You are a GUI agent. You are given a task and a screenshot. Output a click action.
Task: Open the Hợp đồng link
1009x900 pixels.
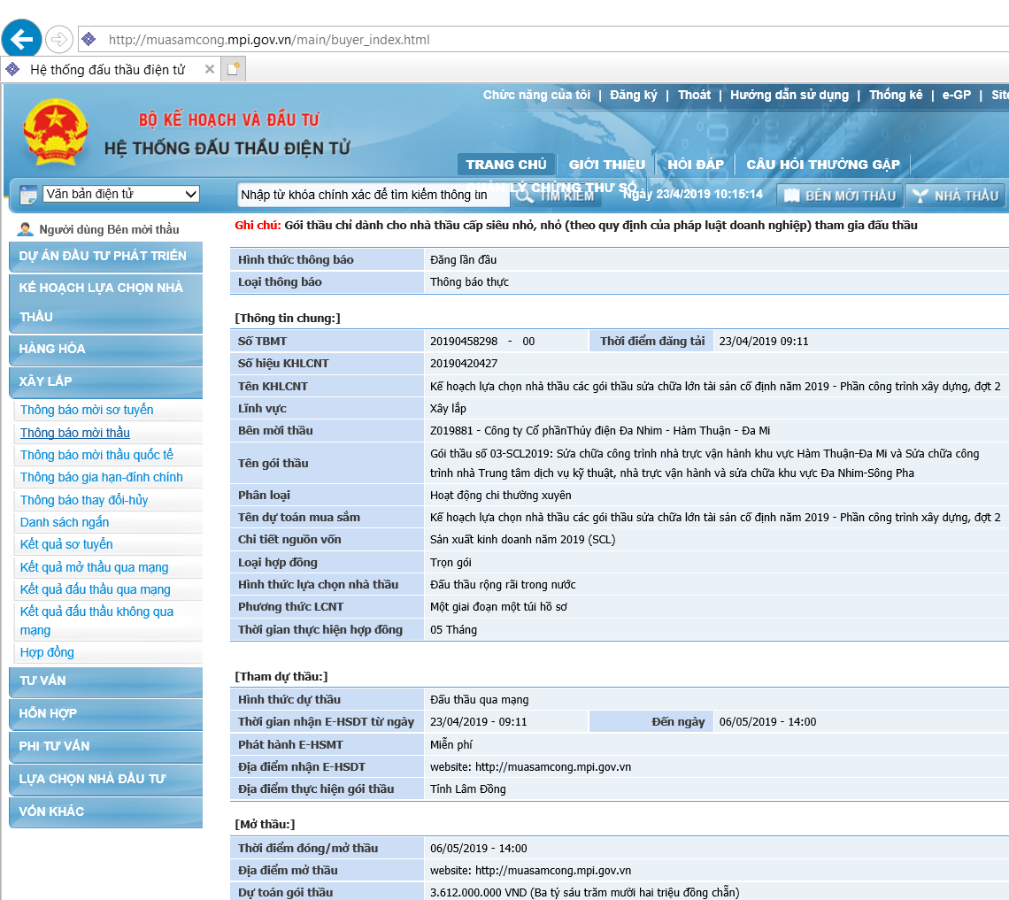click(47, 652)
